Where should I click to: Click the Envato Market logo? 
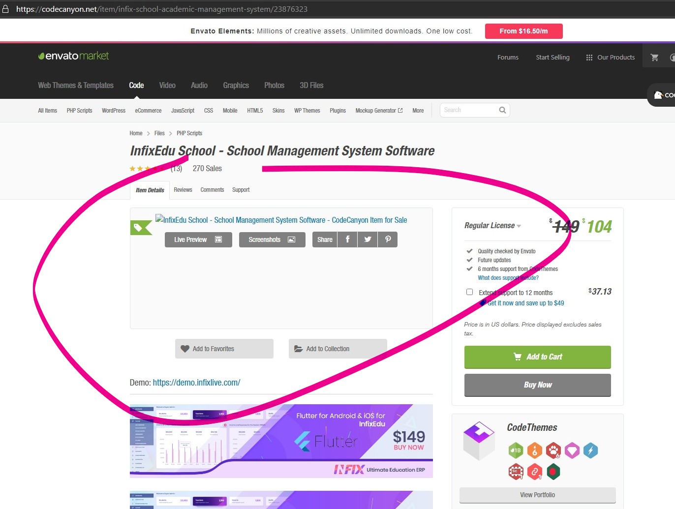(74, 56)
